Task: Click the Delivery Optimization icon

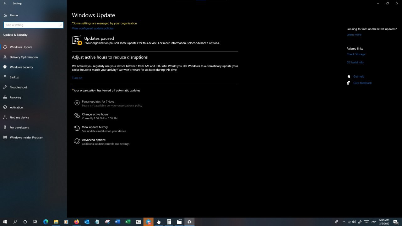Action: pyautogui.click(x=5, y=57)
